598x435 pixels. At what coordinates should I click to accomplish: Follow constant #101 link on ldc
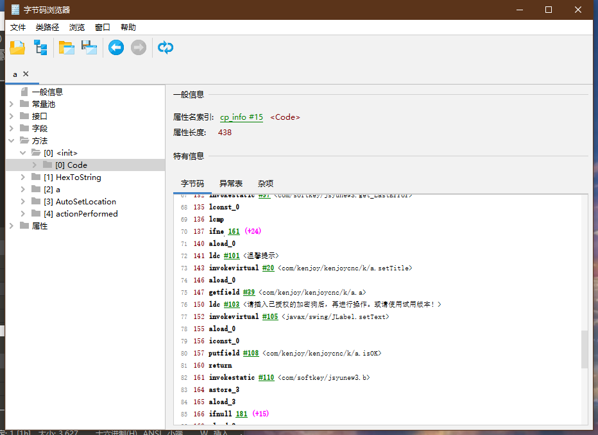(x=232, y=256)
